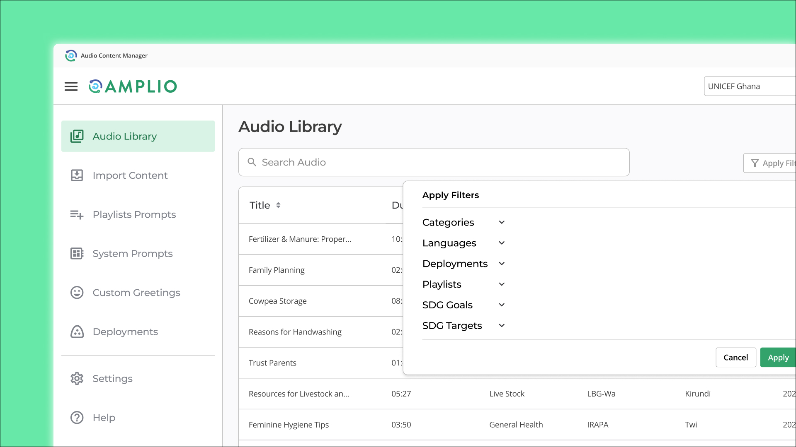Open the hamburger navigation menu
The image size is (796, 447).
(x=71, y=86)
